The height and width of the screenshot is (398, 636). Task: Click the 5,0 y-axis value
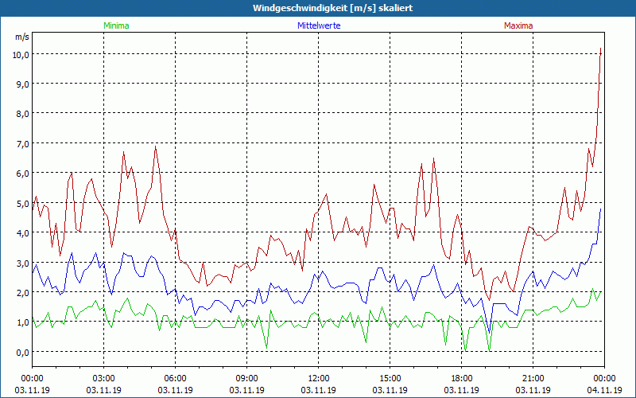coord(23,203)
